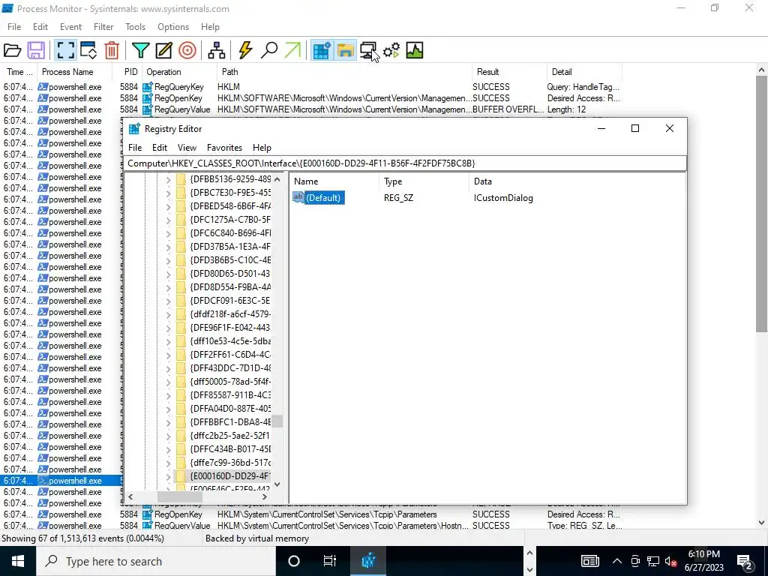Open Registry Editor Favorites menu

click(x=224, y=148)
